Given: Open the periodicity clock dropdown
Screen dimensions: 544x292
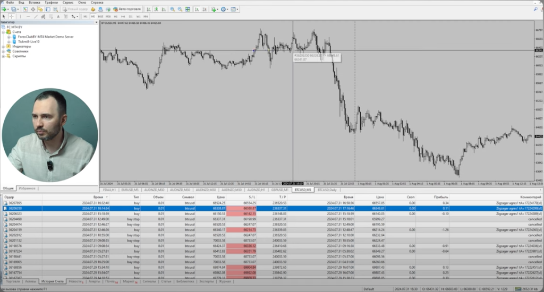Looking at the screenshot, I should 225,10.
